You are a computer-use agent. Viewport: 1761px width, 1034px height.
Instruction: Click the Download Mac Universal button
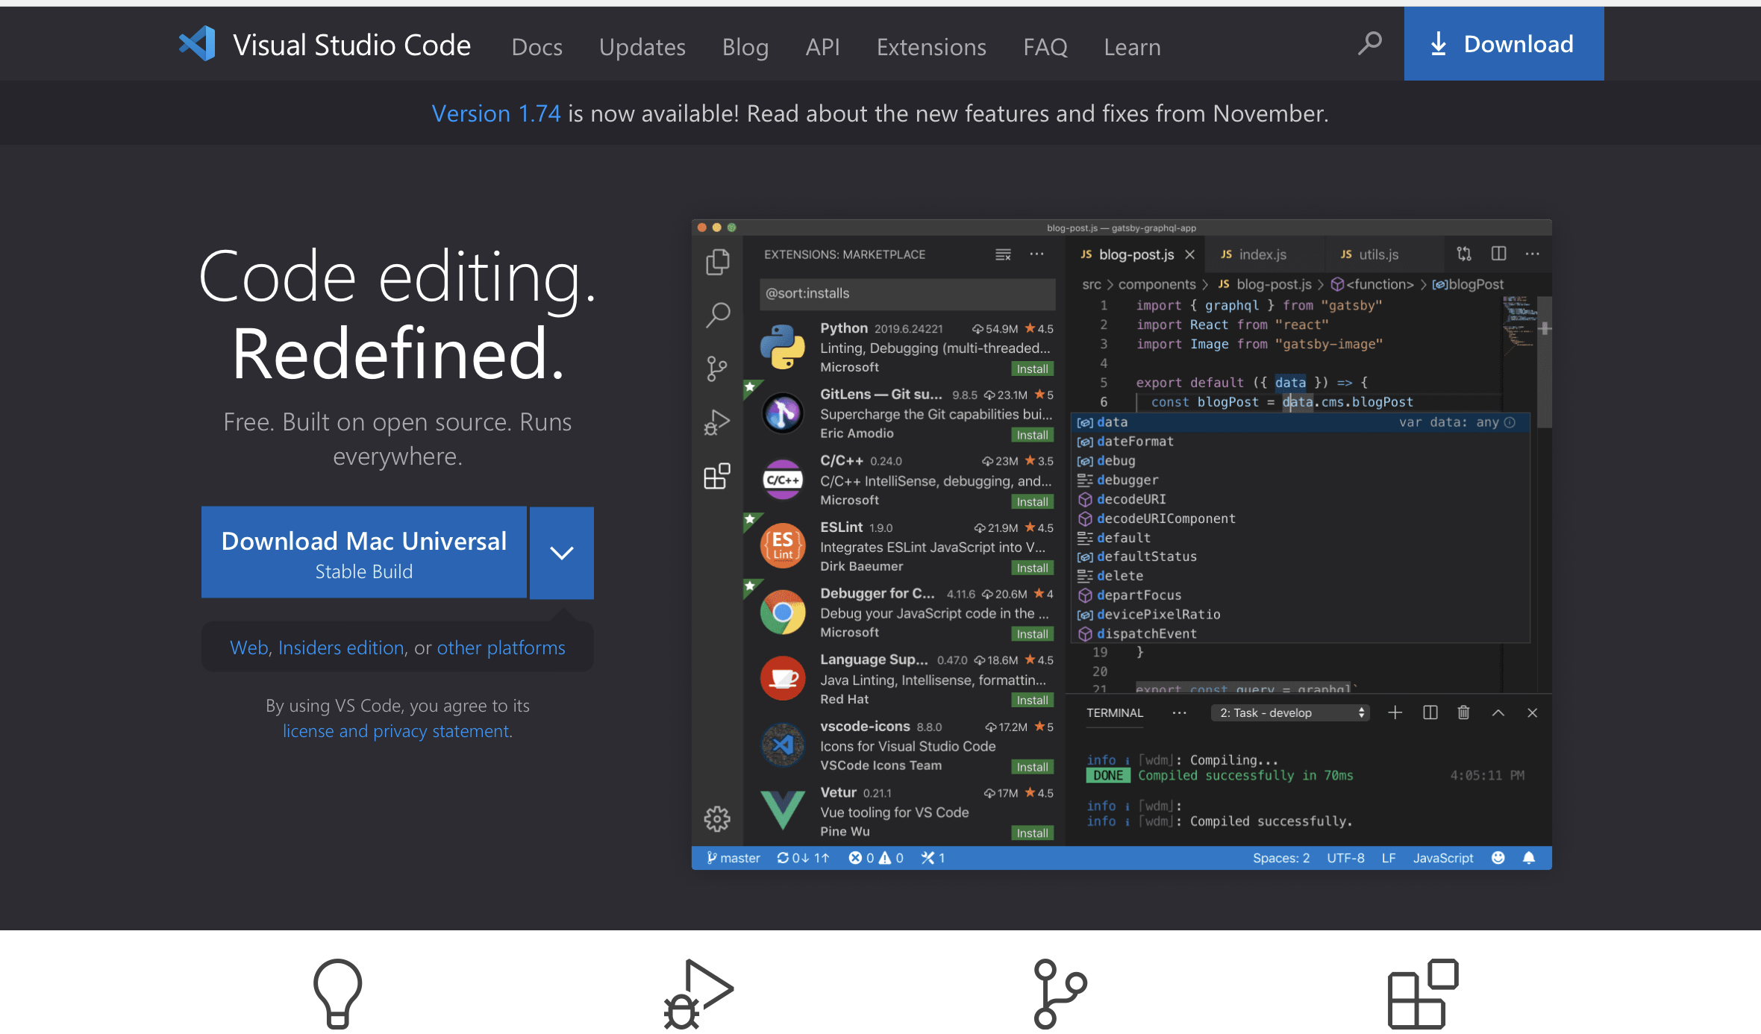[364, 553]
